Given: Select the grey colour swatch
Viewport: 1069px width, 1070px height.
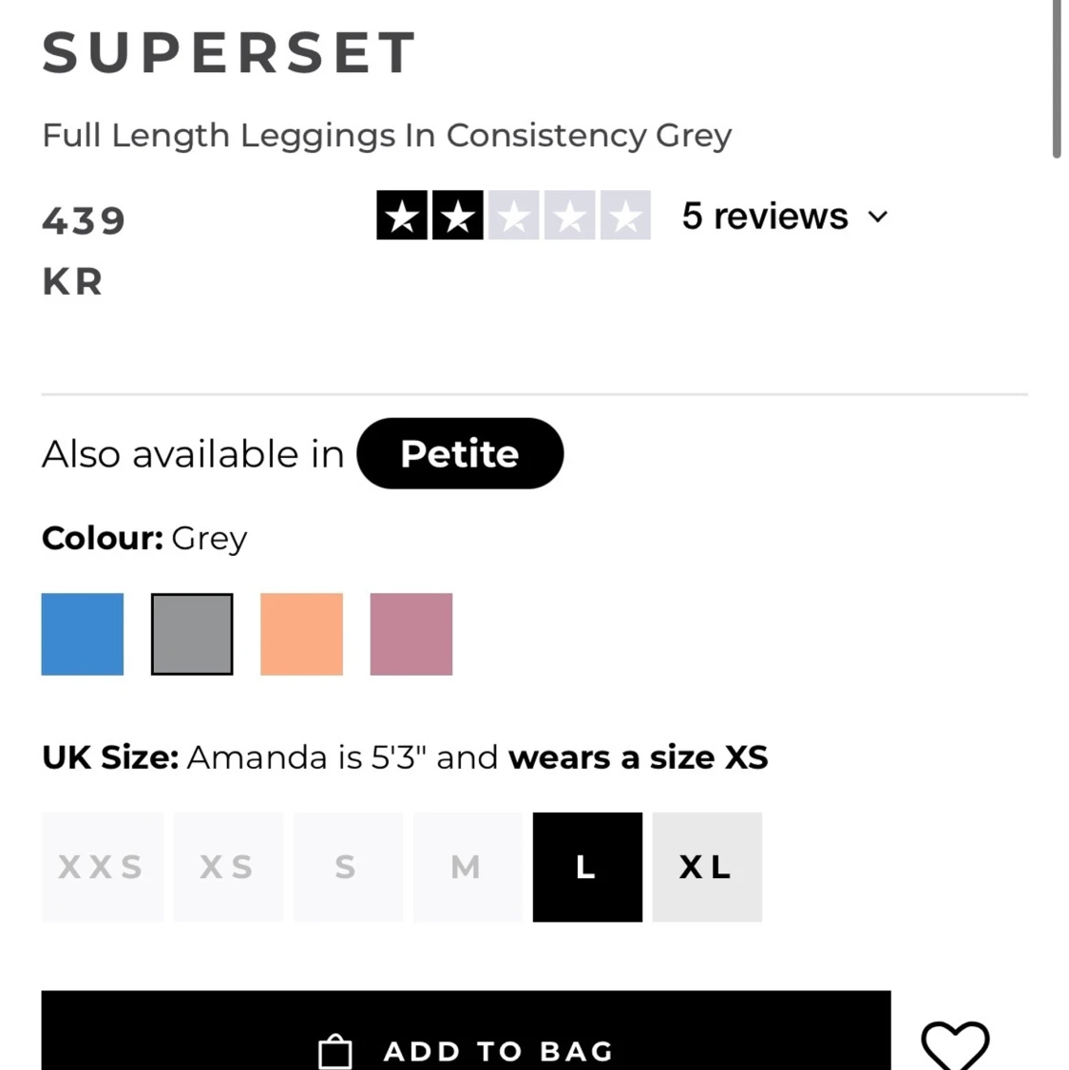Looking at the screenshot, I should (x=192, y=634).
